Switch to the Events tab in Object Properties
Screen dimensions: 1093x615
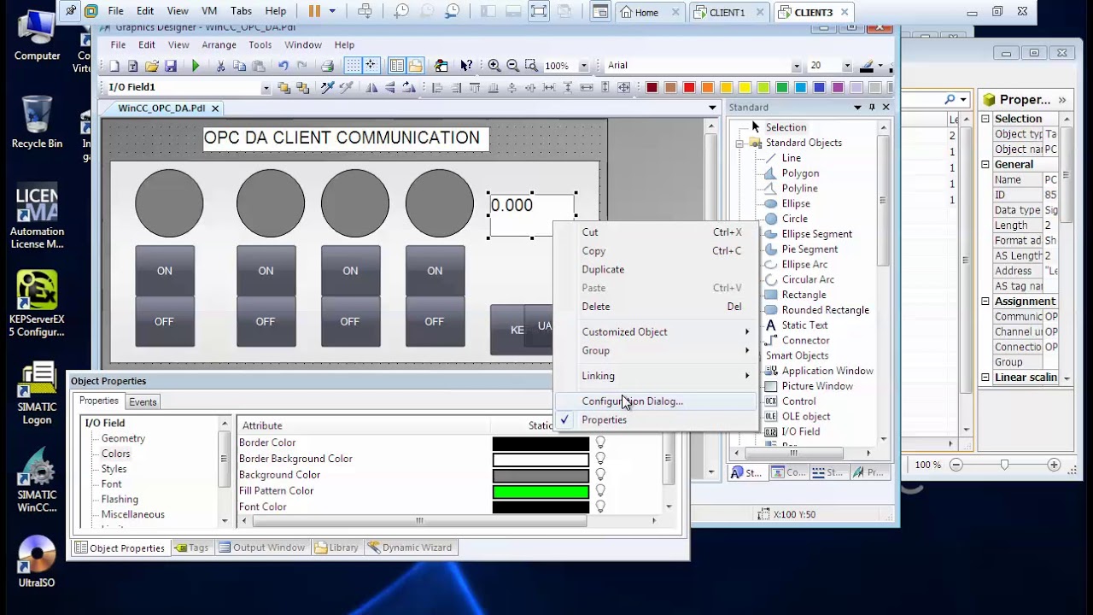143,402
